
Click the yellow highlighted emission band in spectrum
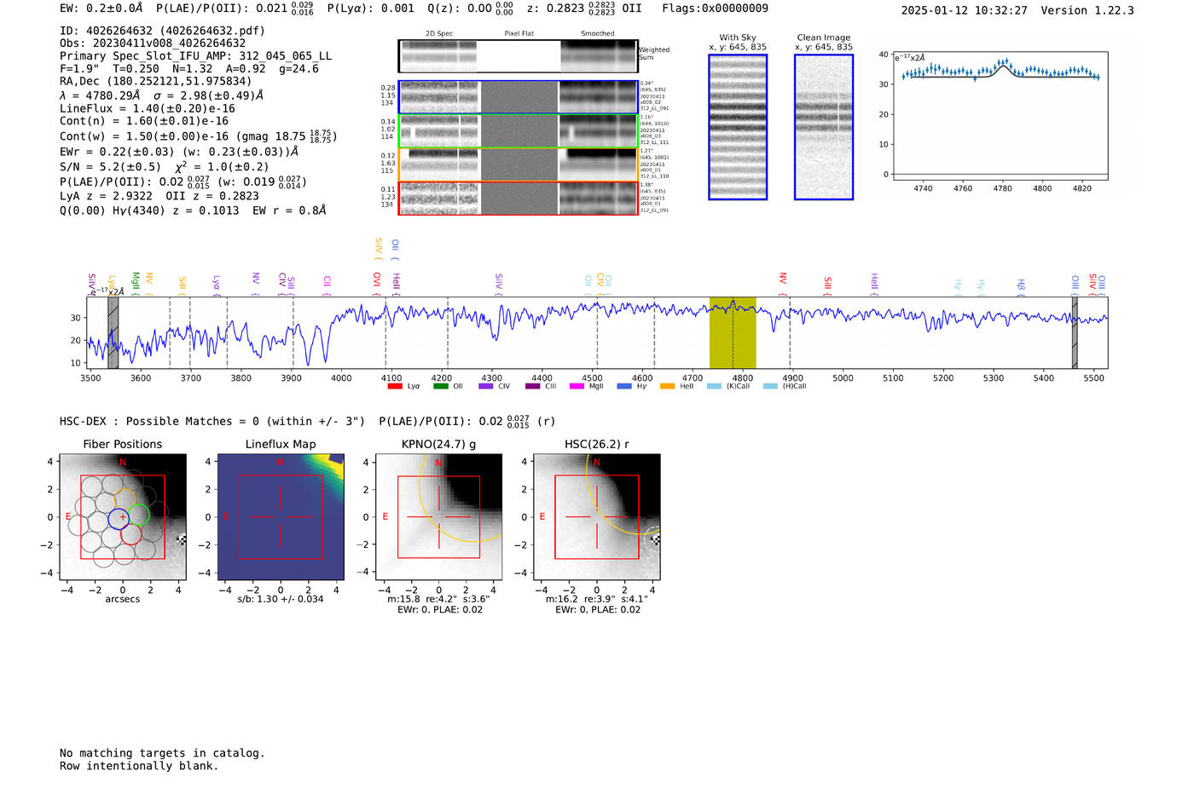pos(733,333)
